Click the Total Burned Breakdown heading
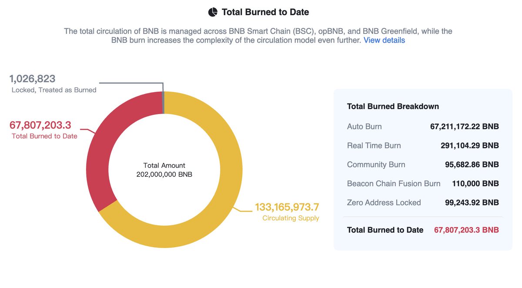This screenshot has height=288, width=522. 393,106
